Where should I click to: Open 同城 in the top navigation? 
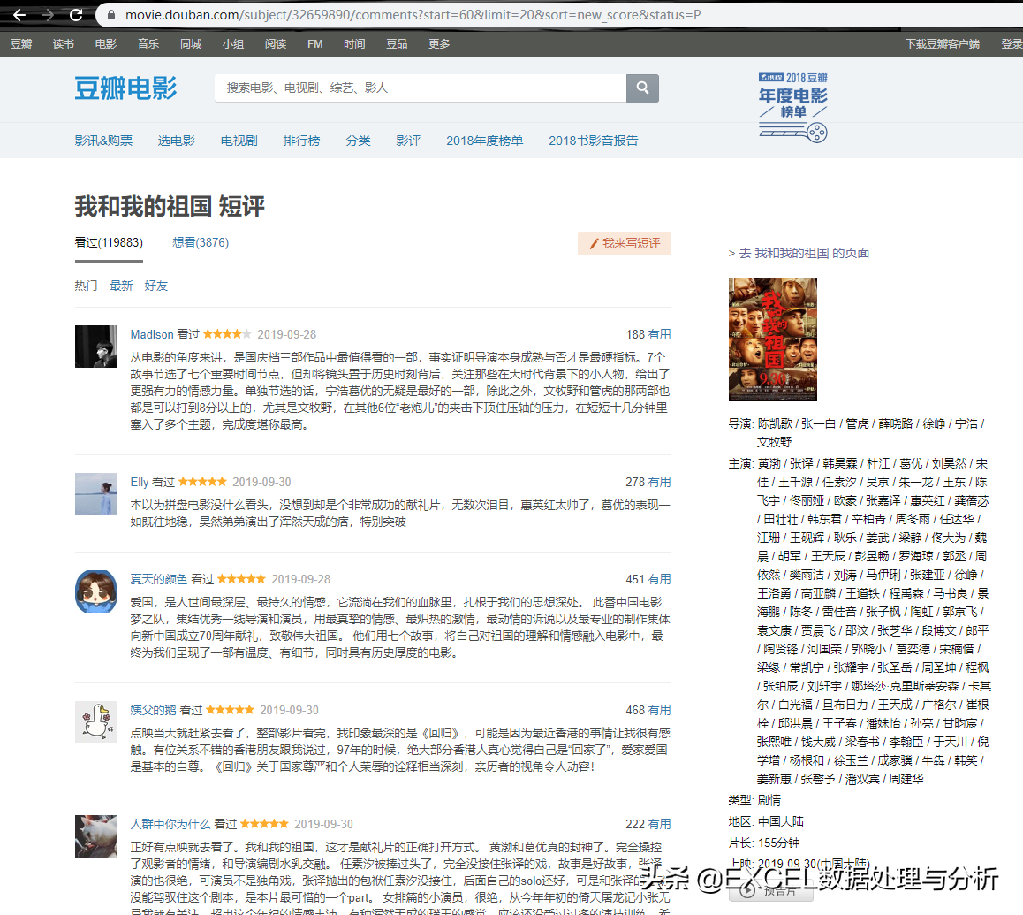pyautogui.click(x=191, y=43)
